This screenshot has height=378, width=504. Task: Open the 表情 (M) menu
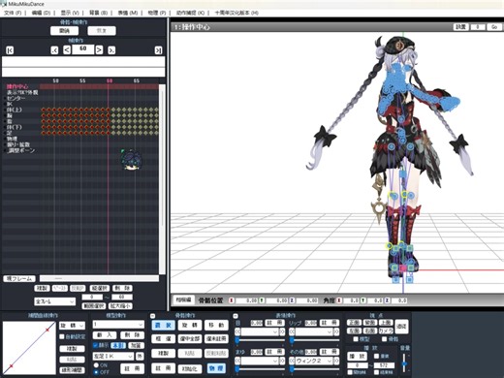point(128,13)
